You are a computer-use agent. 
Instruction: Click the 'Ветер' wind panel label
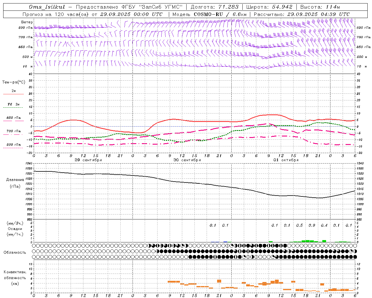27,22
